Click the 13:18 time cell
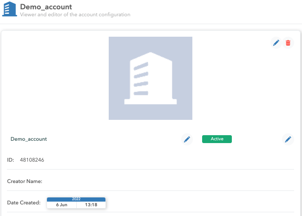The height and width of the screenshot is (216, 302). 90,205
